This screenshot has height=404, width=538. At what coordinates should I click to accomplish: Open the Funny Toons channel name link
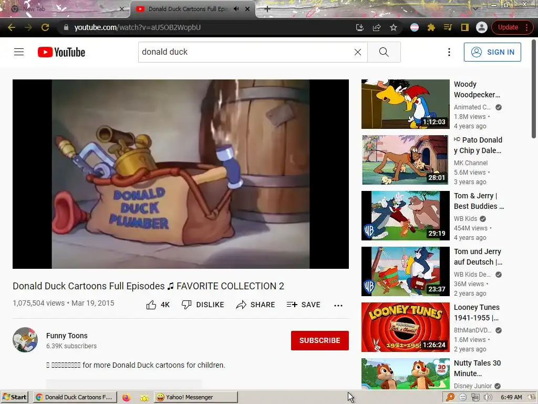click(67, 336)
